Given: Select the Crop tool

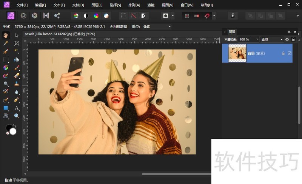Looking at the screenshot, I should [x=17, y=43].
